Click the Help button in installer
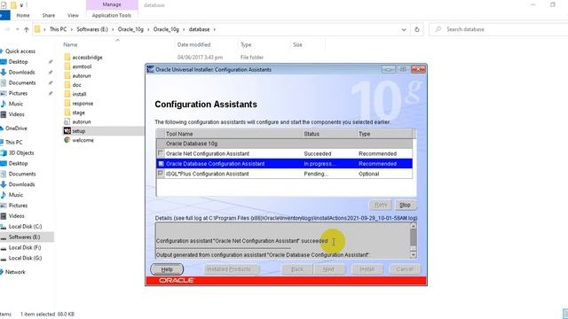This screenshot has width=568, height=319. [167, 269]
